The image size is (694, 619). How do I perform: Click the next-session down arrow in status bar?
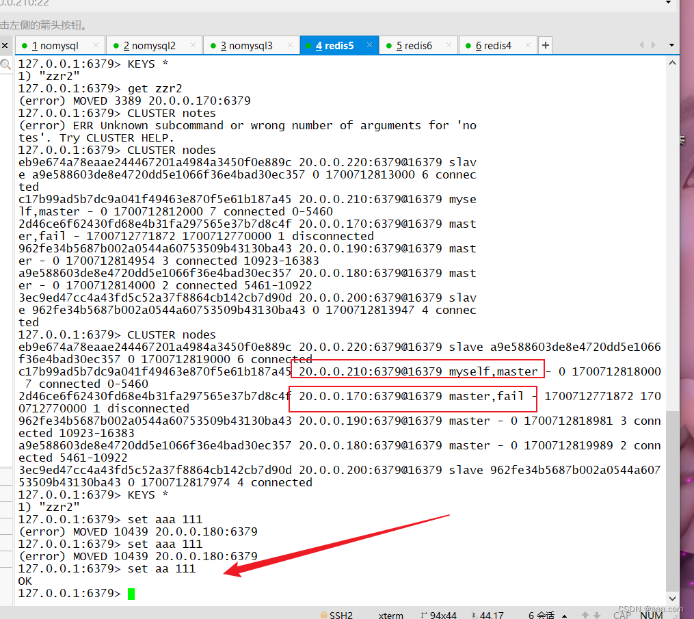pos(596,614)
